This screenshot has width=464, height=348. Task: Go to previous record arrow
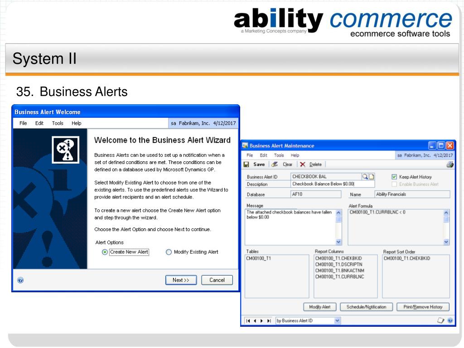point(255,321)
